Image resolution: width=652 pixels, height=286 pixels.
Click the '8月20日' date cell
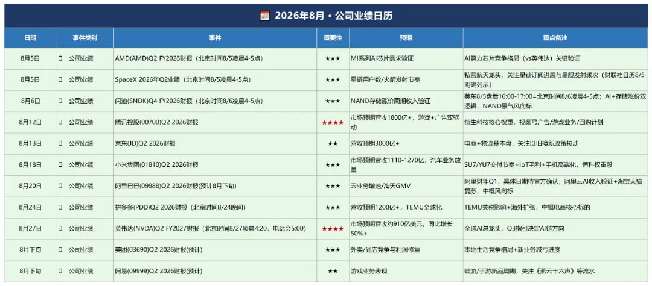[30, 185]
